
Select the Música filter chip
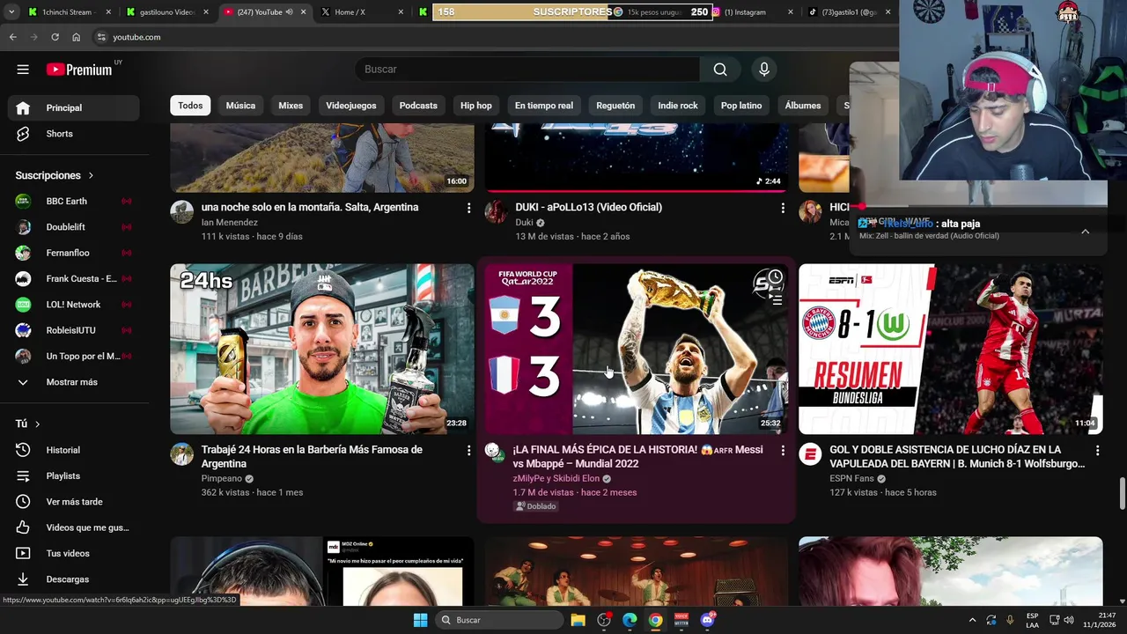pos(240,106)
